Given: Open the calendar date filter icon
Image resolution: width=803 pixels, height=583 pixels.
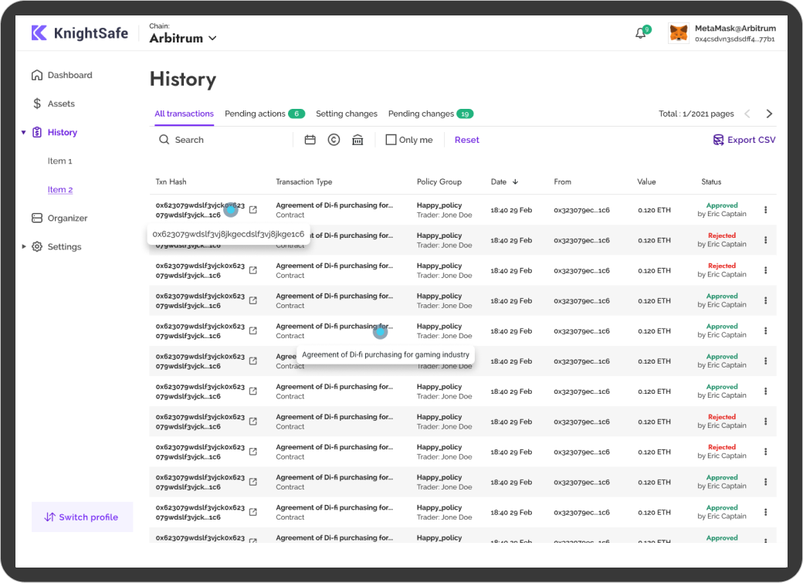Looking at the screenshot, I should coord(310,140).
